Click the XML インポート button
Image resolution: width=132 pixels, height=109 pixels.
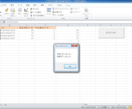(75, 9)
